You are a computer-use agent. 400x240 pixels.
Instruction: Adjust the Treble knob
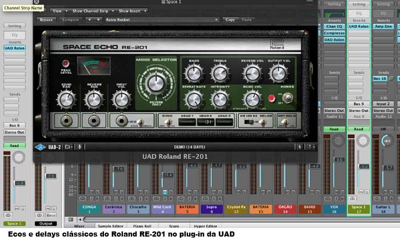click(x=220, y=74)
